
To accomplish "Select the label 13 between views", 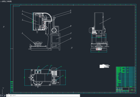I will (72, 47).
